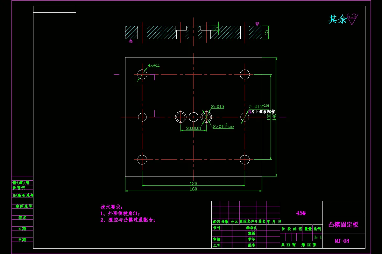382x254 pixels.
Task: Click note 2 about 过盈配合
Action: [128, 220]
